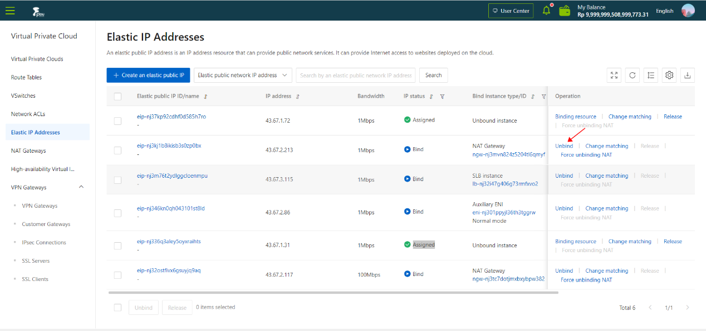This screenshot has height=331, width=706.
Task: Select the checkbox for eip-nj346kn0qh043101st8ld
Action: click(x=117, y=213)
